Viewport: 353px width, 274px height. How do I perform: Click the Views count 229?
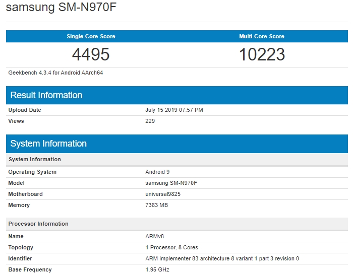coord(150,121)
